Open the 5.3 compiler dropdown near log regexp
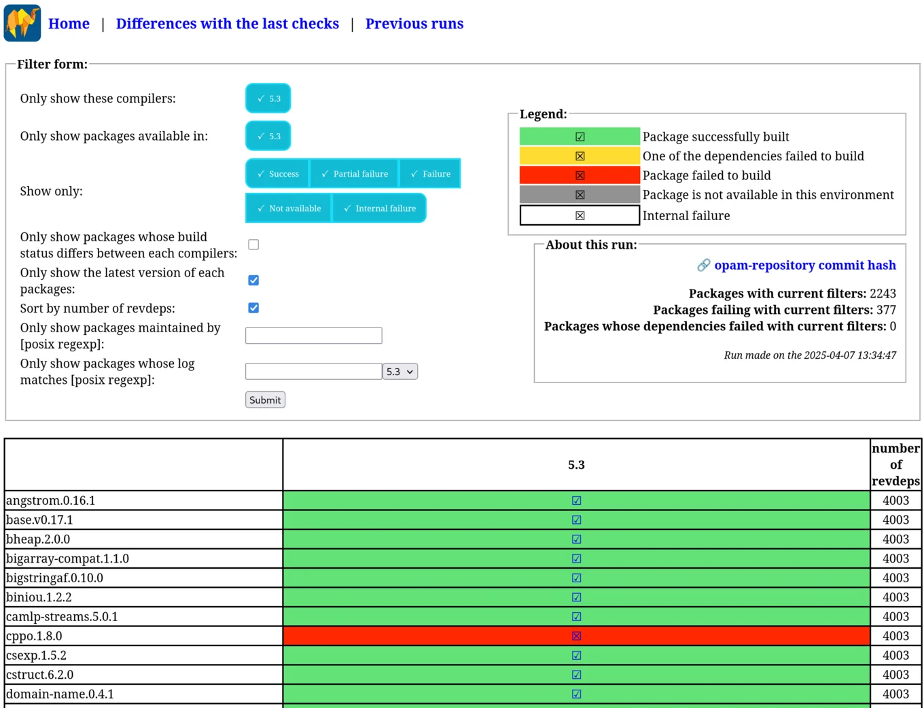Screen dimensions: 924x708 coord(399,371)
